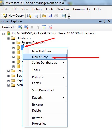
Task: Click the Disconnect server icon
Action: pos(26,27)
